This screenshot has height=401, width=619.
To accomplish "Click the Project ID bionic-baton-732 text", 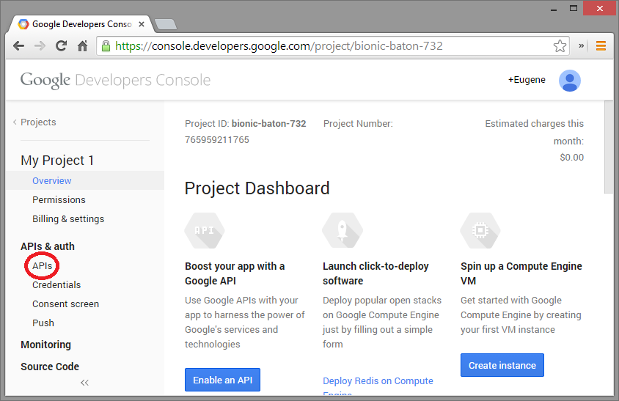I will tap(246, 124).
